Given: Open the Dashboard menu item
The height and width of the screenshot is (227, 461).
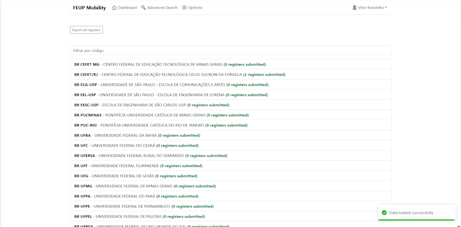Looking at the screenshot, I should 124,7.
